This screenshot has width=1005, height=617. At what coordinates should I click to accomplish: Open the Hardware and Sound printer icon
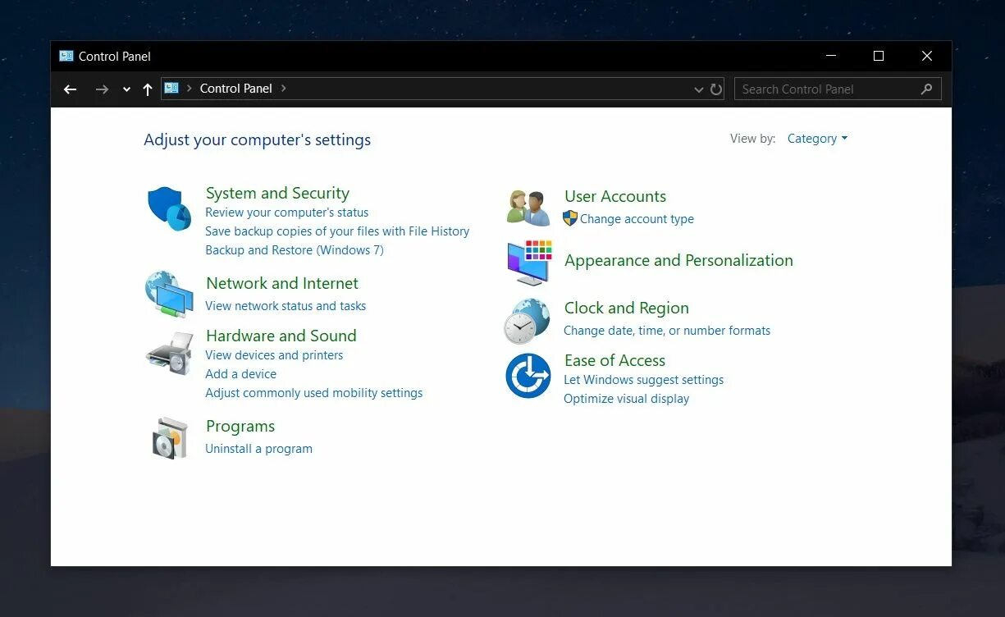tap(170, 353)
